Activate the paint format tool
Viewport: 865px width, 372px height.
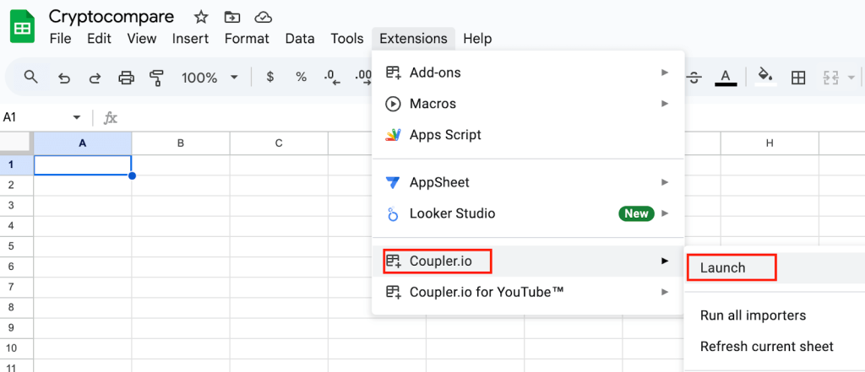pyautogui.click(x=157, y=78)
